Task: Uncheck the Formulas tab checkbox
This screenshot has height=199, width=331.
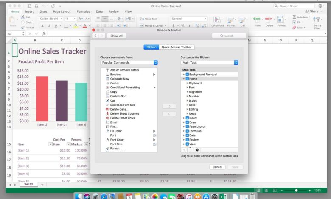Action: click(x=187, y=131)
